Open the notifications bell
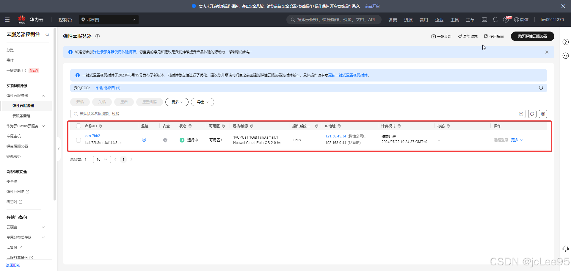The width and height of the screenshot is (571, 271). coord(495,20)
